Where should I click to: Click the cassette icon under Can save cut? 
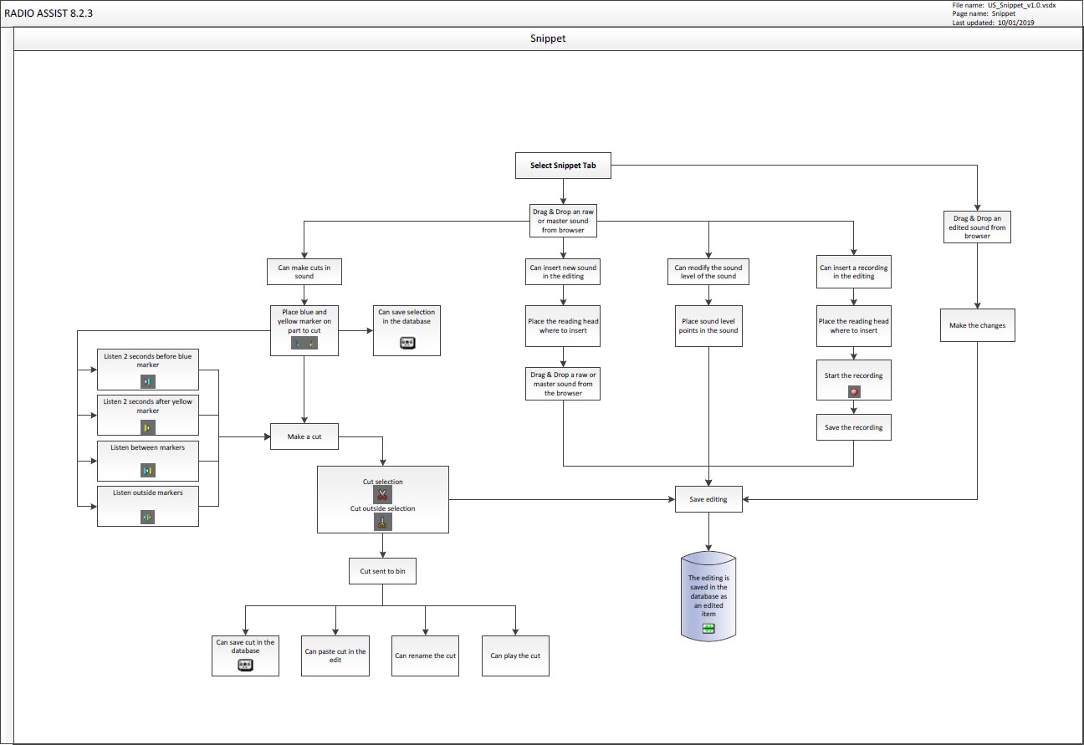(x=245, y=665)
